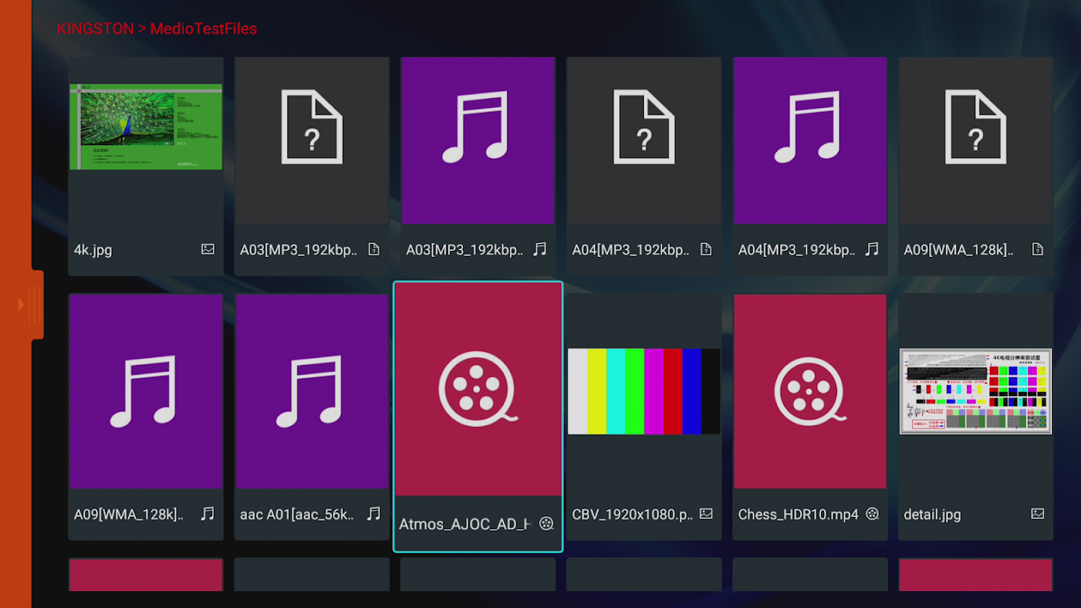This screenshot has width=1081, height=608.
Task: Click the small image type icon beside 4k.jpg
Action: (208, 249)
